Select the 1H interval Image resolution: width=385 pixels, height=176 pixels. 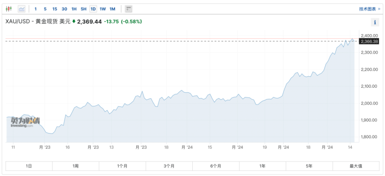(x=74, y=9)
